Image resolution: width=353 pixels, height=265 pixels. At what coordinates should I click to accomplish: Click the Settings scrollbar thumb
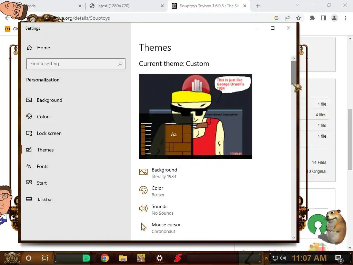(x=294, y=72)
